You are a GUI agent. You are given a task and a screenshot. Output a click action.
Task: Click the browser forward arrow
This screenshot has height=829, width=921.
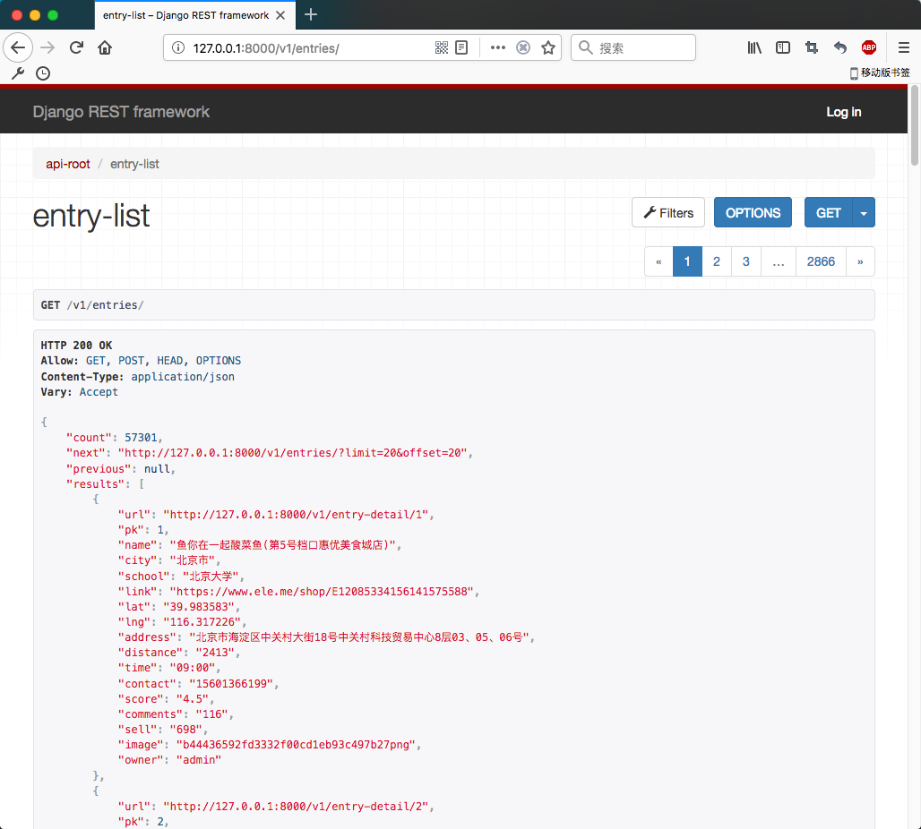47,47
